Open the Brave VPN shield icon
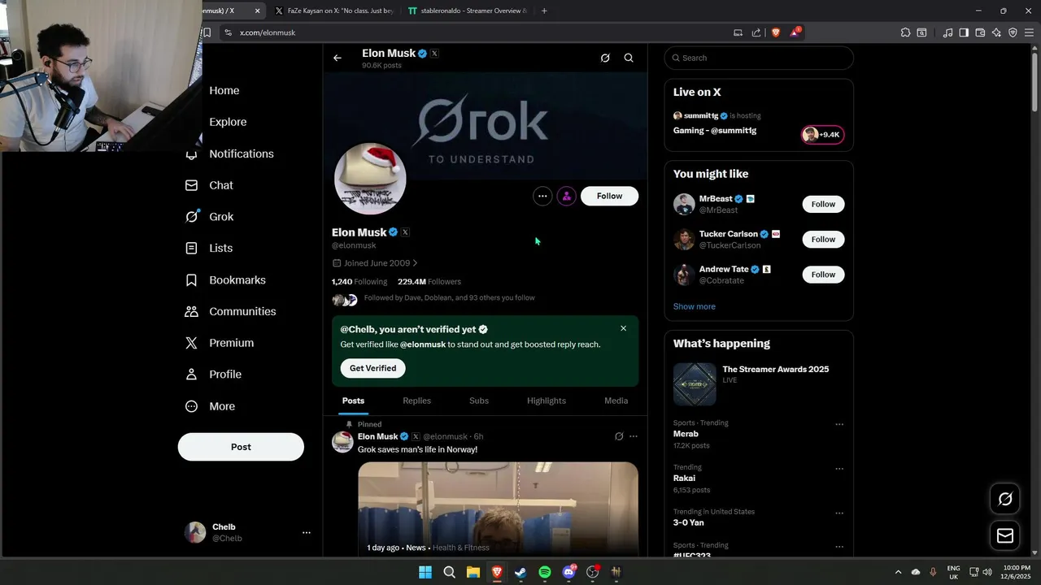1041x585 pixels. [x=1013, y=32]
